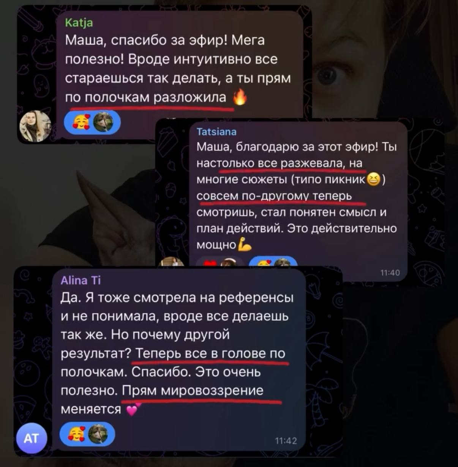This screenshot has width=458, height=467.
Task: Click the reaction pill under Katja's message
Action: 92,122
